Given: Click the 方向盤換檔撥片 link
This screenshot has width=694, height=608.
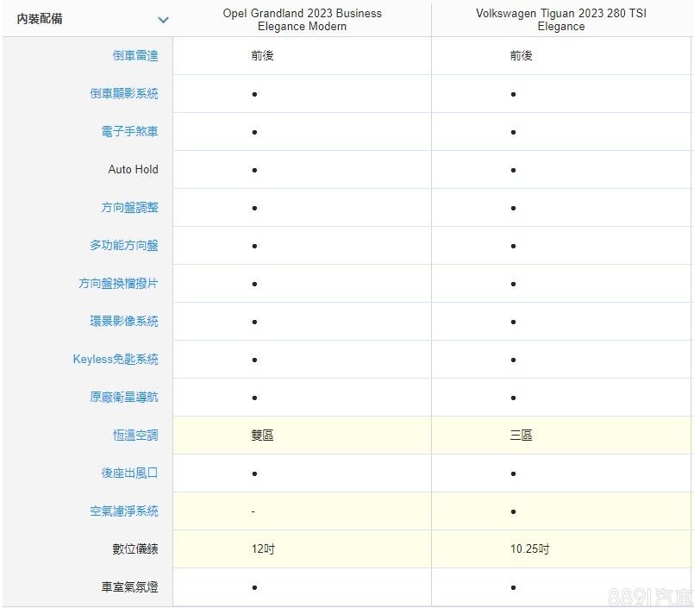Looking at the screenshot, I should point(118,284).
